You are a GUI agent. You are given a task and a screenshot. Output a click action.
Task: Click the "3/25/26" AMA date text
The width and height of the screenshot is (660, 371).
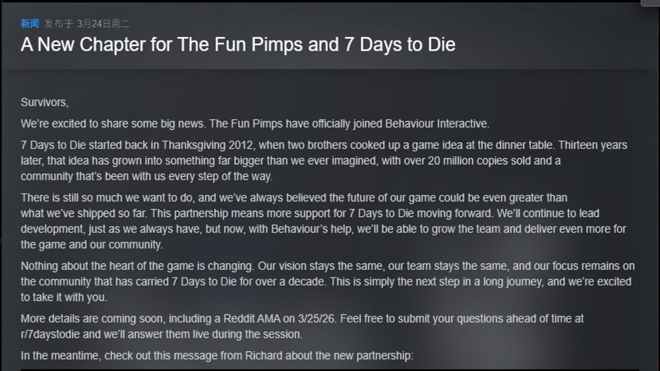[x=317, y=318]
